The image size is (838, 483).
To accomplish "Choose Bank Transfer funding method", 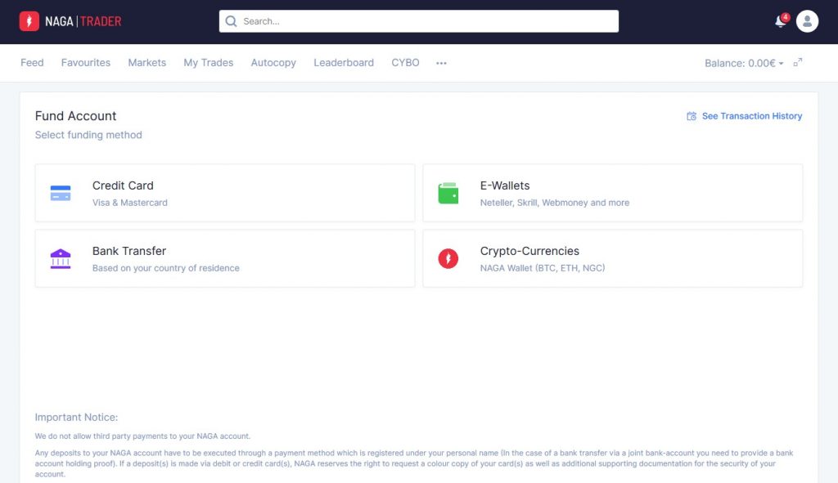I will click(225, 258).
